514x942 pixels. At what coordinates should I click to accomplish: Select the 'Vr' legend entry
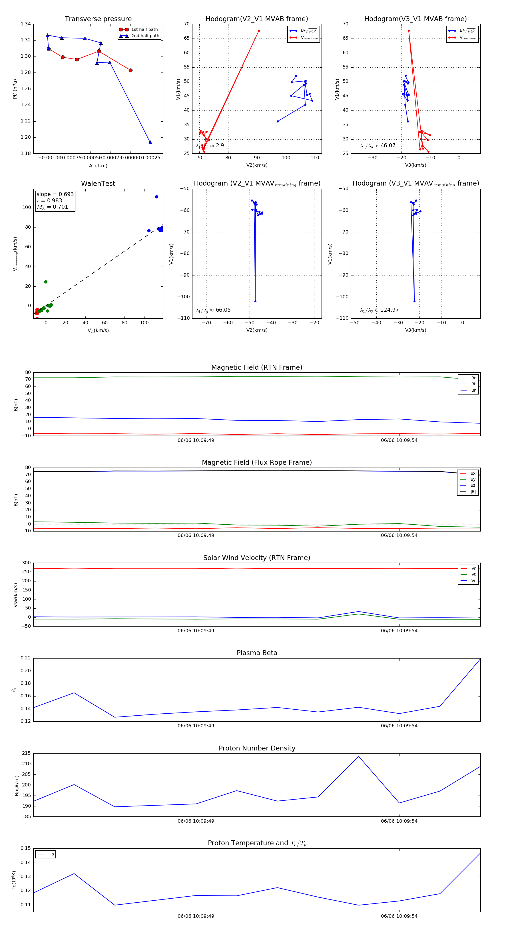[468, 568]
